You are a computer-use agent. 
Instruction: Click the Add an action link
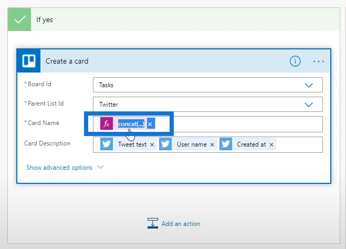[181, 224]
